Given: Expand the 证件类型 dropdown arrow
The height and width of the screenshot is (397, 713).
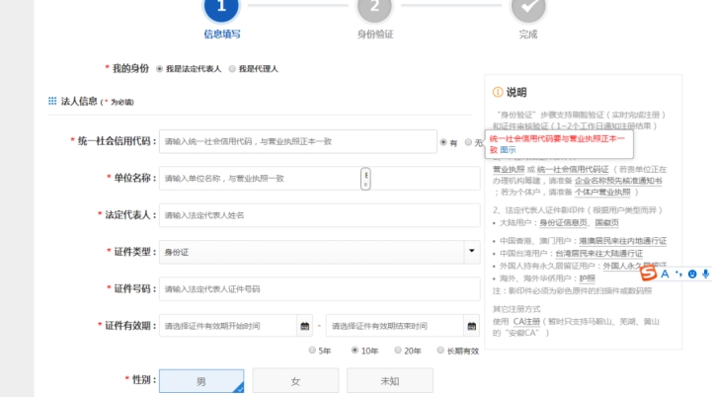Looking at the screenshot, I should pyautogui.click(x=471, y=252).
